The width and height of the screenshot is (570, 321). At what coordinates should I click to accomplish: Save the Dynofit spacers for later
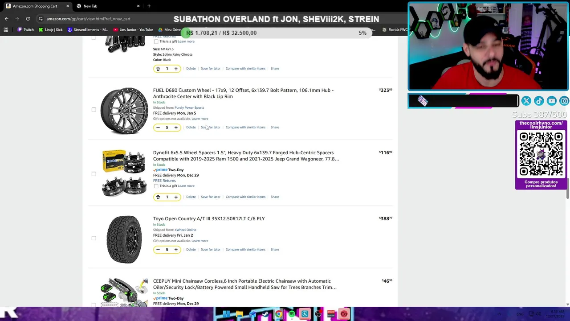[211, 197]
